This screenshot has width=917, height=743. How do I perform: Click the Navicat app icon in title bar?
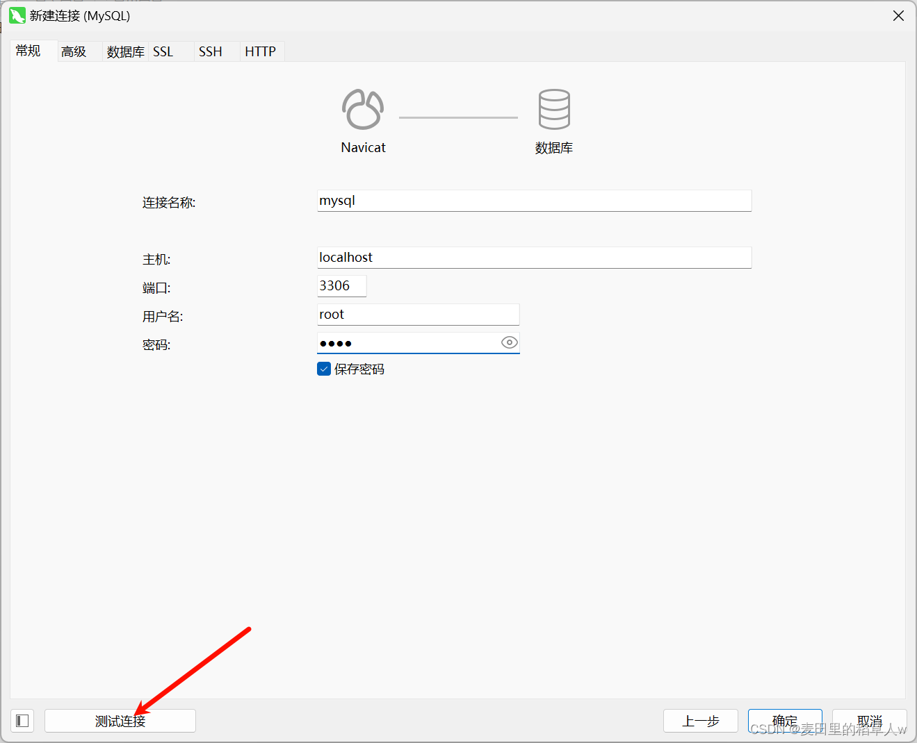pyautogui.click(x=17, y=15)
